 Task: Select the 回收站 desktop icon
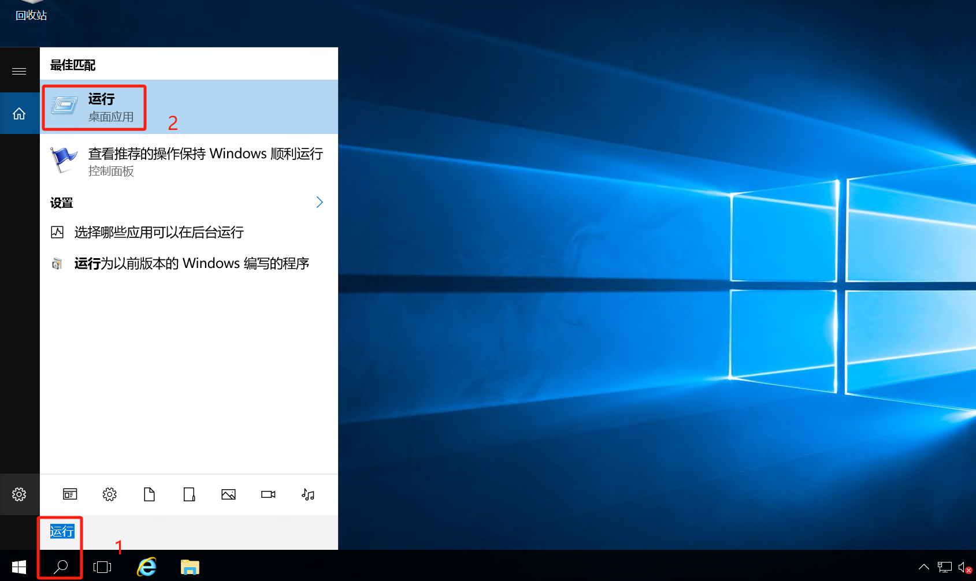pos(31,10)
